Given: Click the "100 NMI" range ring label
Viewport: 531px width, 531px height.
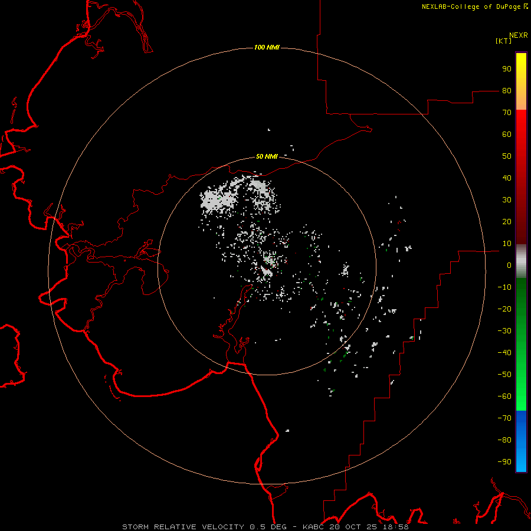Looking at the screenshot, I should (x=267, y=47).
